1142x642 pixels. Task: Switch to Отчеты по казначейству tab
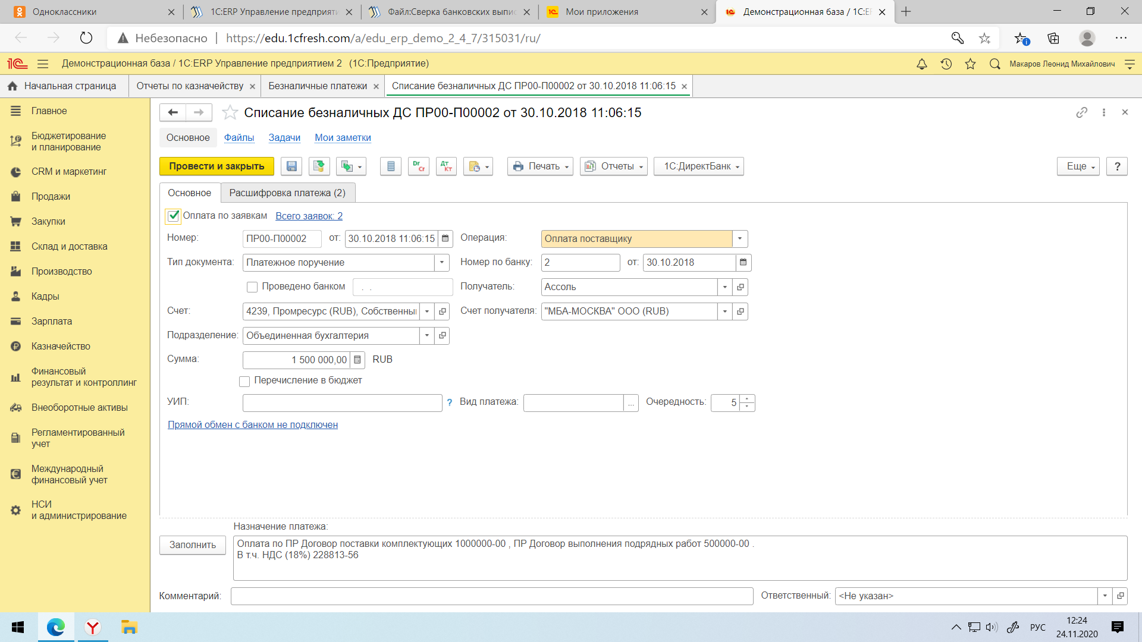190,86
